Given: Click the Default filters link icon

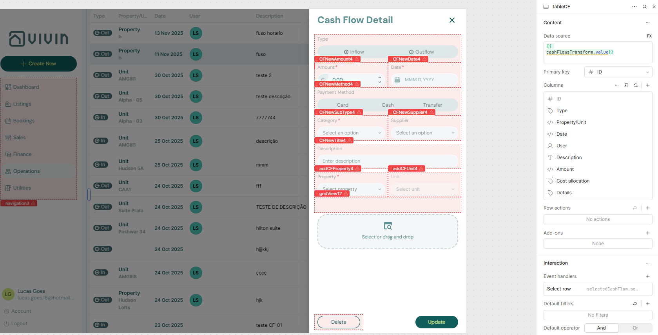Looking at the screenshot, I should coord(635,304).
